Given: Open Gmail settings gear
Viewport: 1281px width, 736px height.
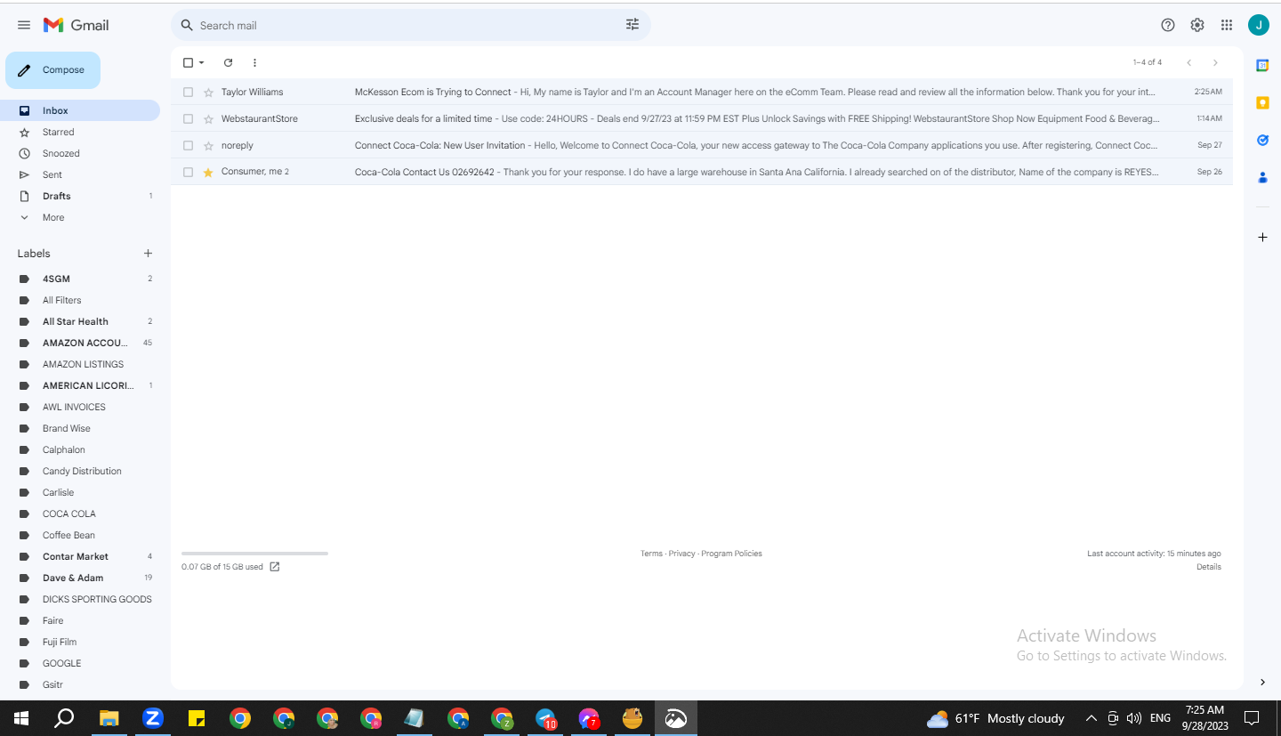Looking at the screenshot, I should [1197, 25].
